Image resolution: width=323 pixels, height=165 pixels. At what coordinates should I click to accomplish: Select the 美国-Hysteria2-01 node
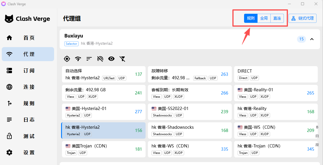pyautogui.click(x=103, y=111)
